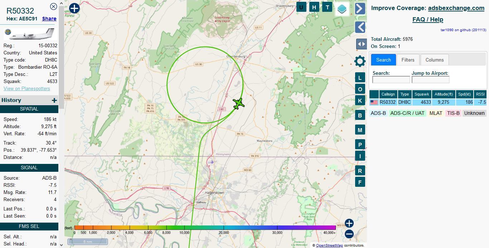Screen dimensions: 489x248
Task: Open OpenStreetMap contributors link
Action: [x=329, y=245]
